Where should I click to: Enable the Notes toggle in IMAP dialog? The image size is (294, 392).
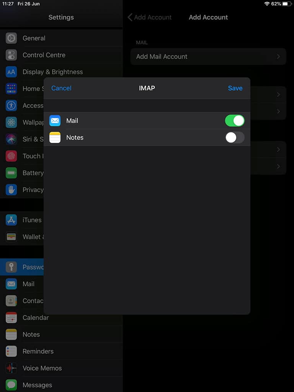(x=235, y=137)
